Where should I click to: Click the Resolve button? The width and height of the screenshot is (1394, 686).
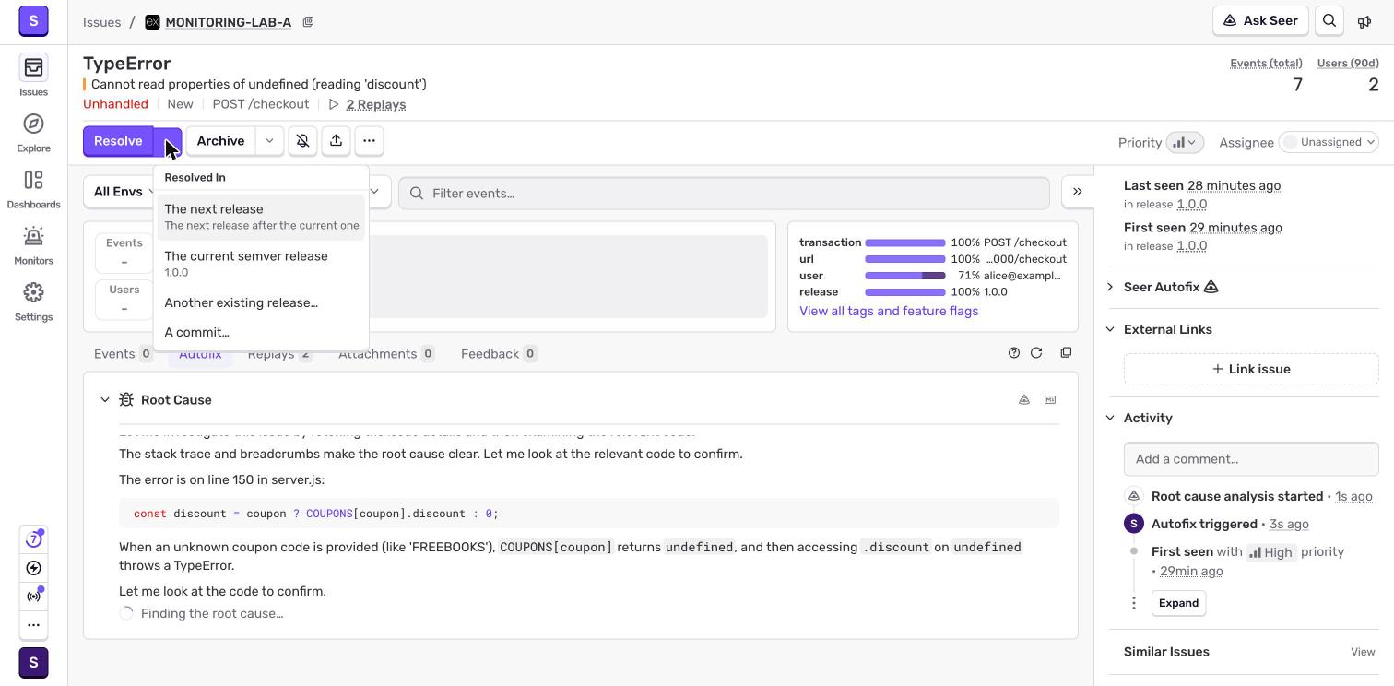coord(118,141)
